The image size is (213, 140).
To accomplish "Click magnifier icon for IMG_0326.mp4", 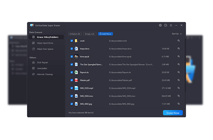I will click(x=179, y=88).
